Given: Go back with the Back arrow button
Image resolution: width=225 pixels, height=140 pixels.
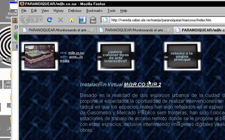Looking at the screenshot, I should 26,20.
